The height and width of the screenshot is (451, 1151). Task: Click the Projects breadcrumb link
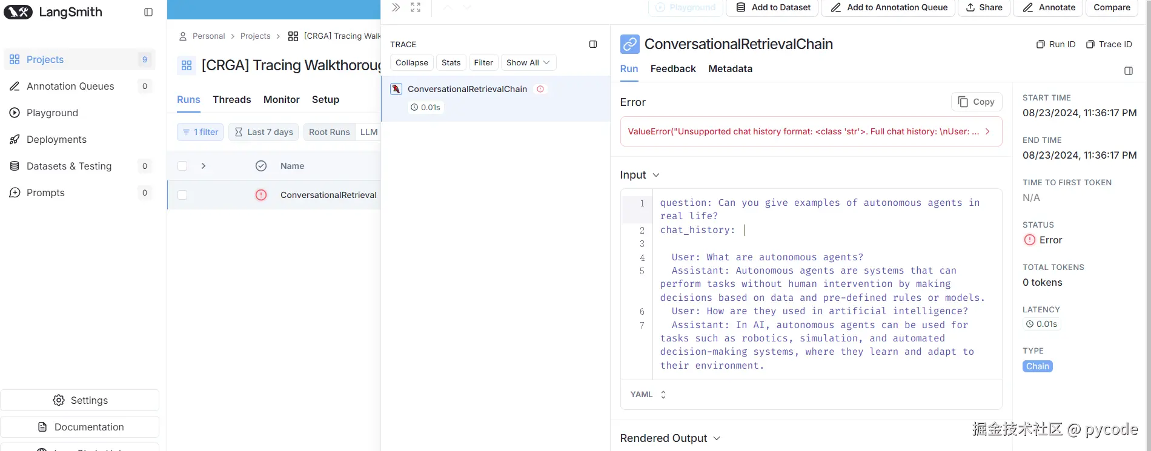click(x=255, y=36)
